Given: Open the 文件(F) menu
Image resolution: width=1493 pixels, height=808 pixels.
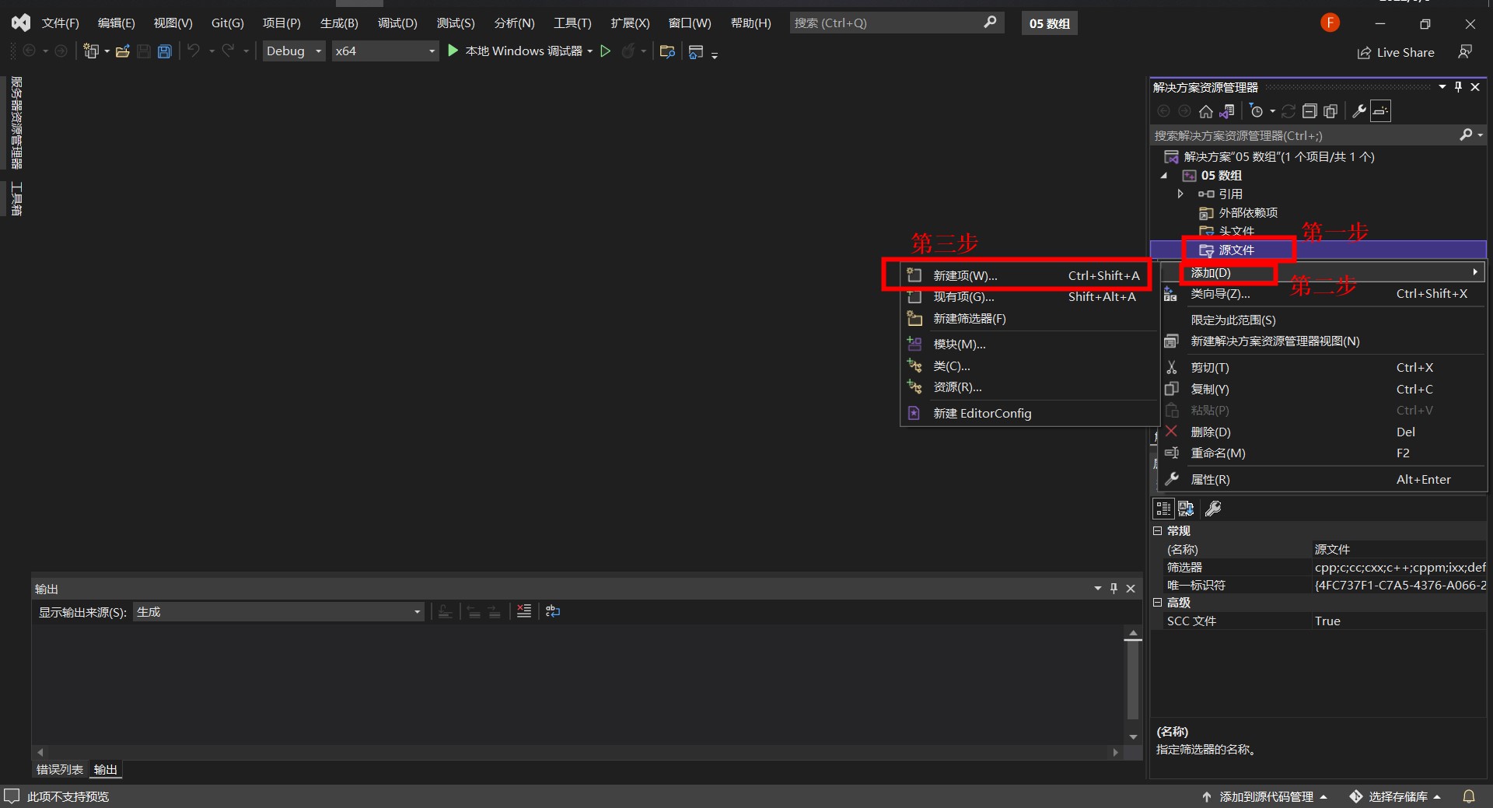Looking at the screenshot, I should 60,23.
